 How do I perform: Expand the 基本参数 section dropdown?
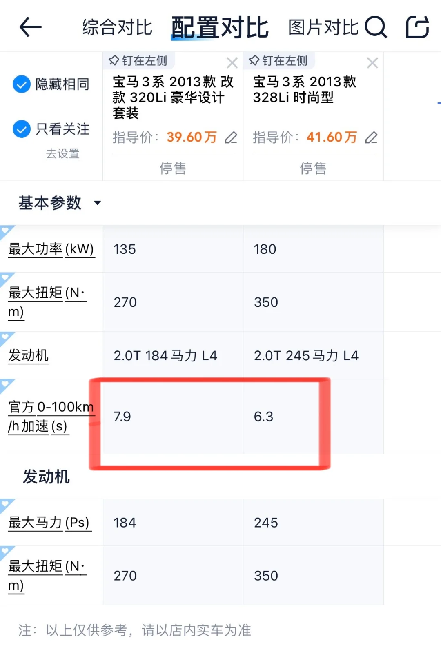click(97, 203)
